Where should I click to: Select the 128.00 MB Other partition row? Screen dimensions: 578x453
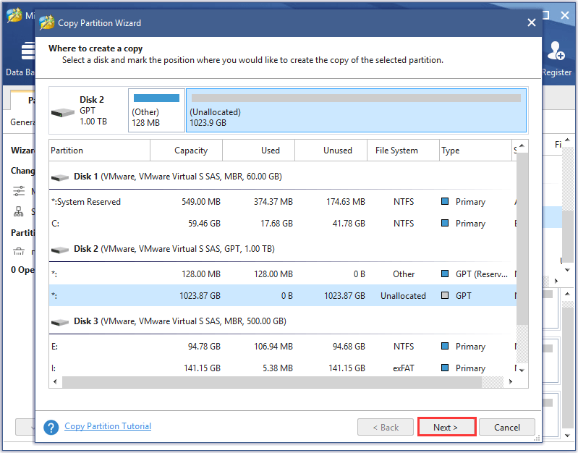[x=282, y=274]
